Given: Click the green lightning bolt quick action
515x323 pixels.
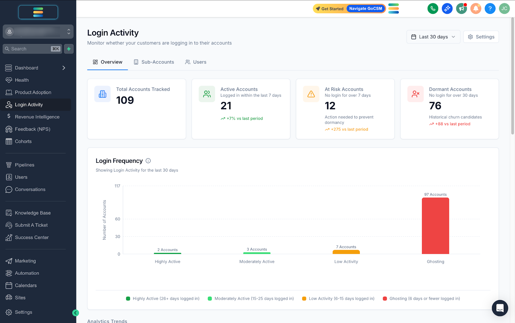Looking at the screenshot, I should tap(69, 49).
